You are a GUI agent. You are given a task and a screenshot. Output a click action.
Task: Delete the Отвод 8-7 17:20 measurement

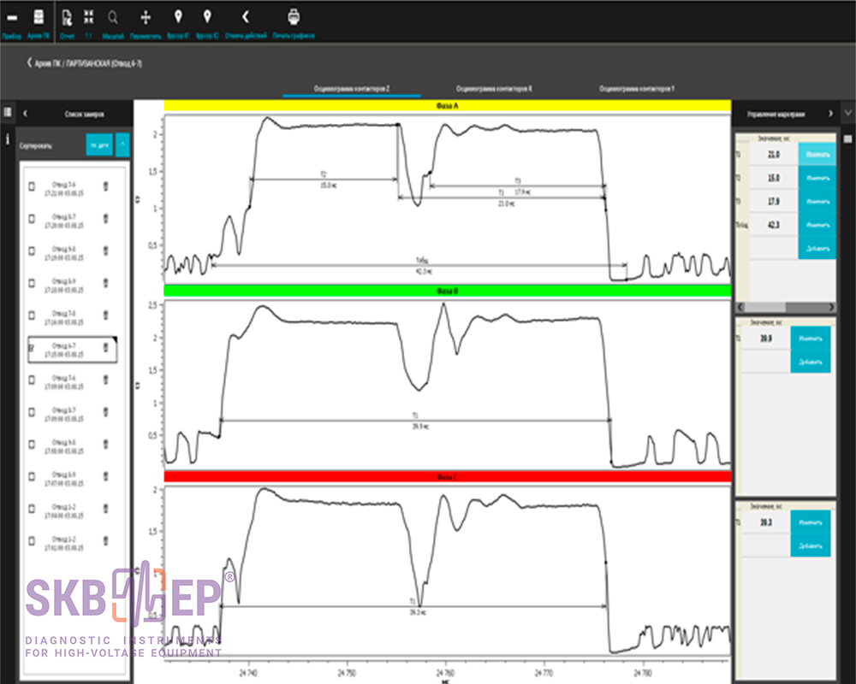coord(105,219)
